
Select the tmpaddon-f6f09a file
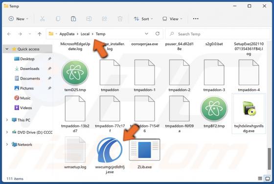(x=179, y=115)
